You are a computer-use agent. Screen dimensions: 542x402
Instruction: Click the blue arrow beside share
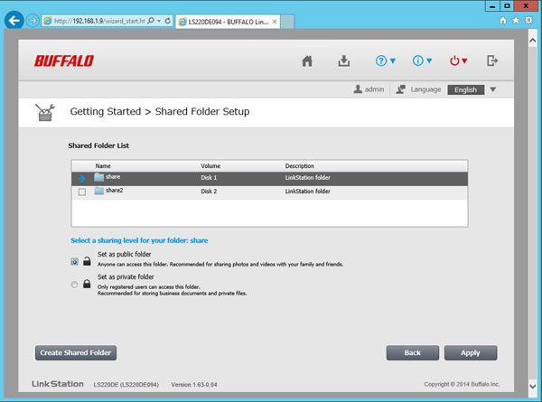(82, 178)
